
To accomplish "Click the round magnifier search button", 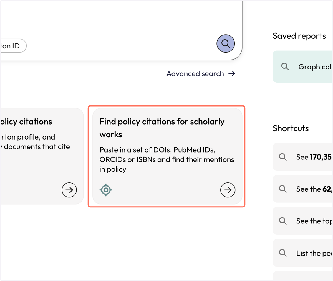I will point(226,43).
